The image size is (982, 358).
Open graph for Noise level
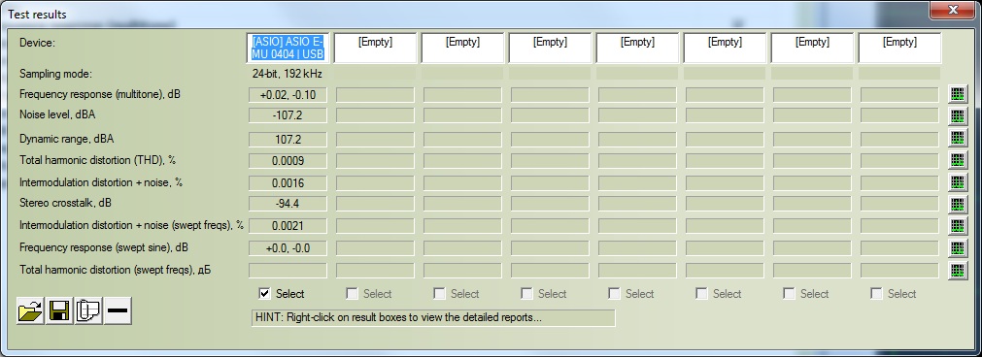pyautogui.click(x=958, y=115)
